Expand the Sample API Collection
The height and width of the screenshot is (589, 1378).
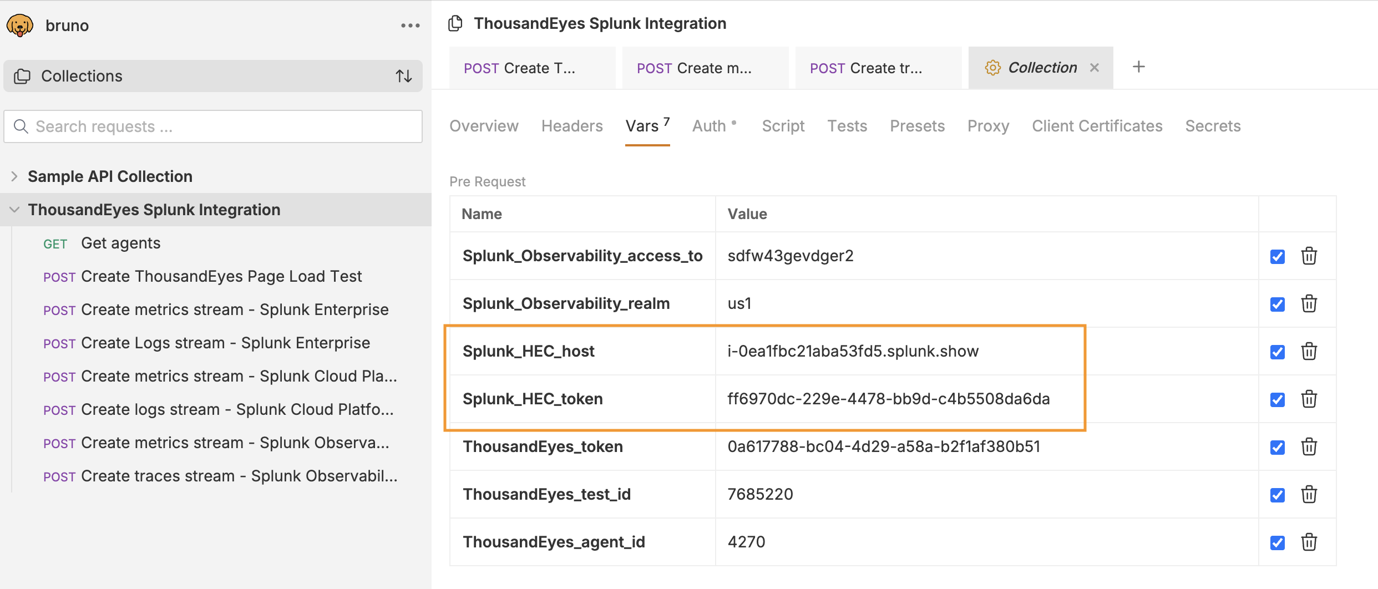click(x=14, y=176)
